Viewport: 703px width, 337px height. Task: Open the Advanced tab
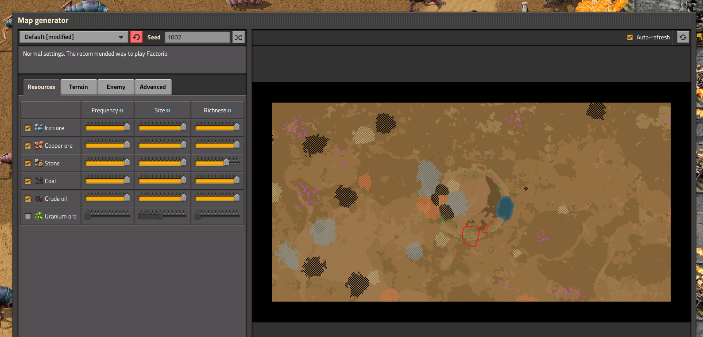[153, 87]
